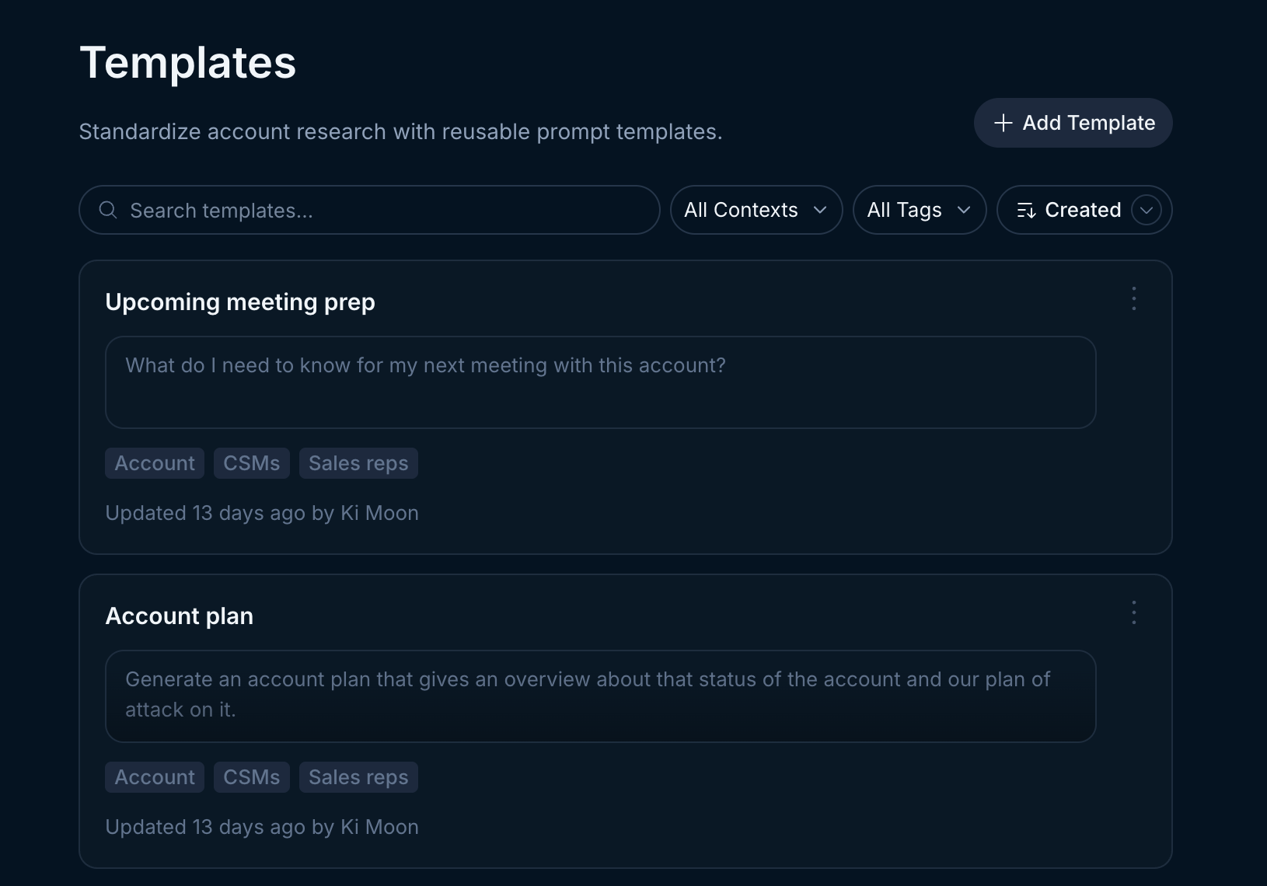Click the Account tag on Account plan
Image resolution: width=1267 pixels, height=886 pixels.
(154, 776)
